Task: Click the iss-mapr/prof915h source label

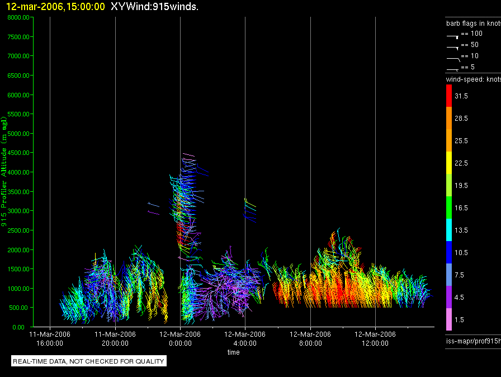Action: pyautogui.click(x=474, y=341)
